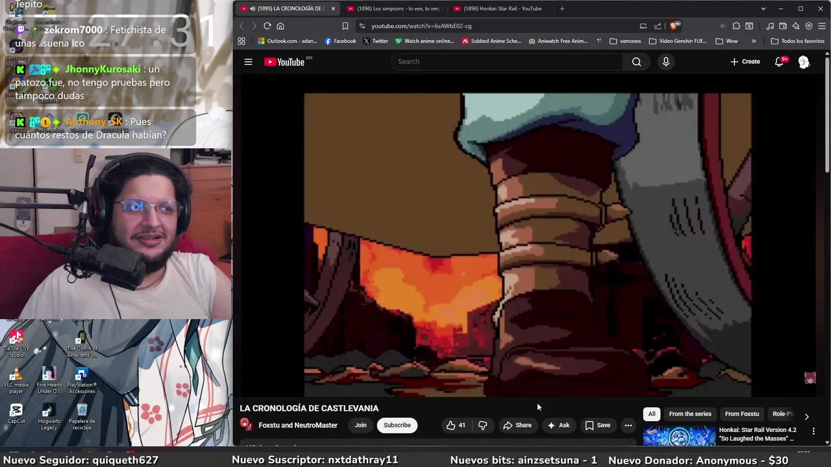831x467 pixels.
Task: Click the Share button
Action: click(x=517, y=425)
